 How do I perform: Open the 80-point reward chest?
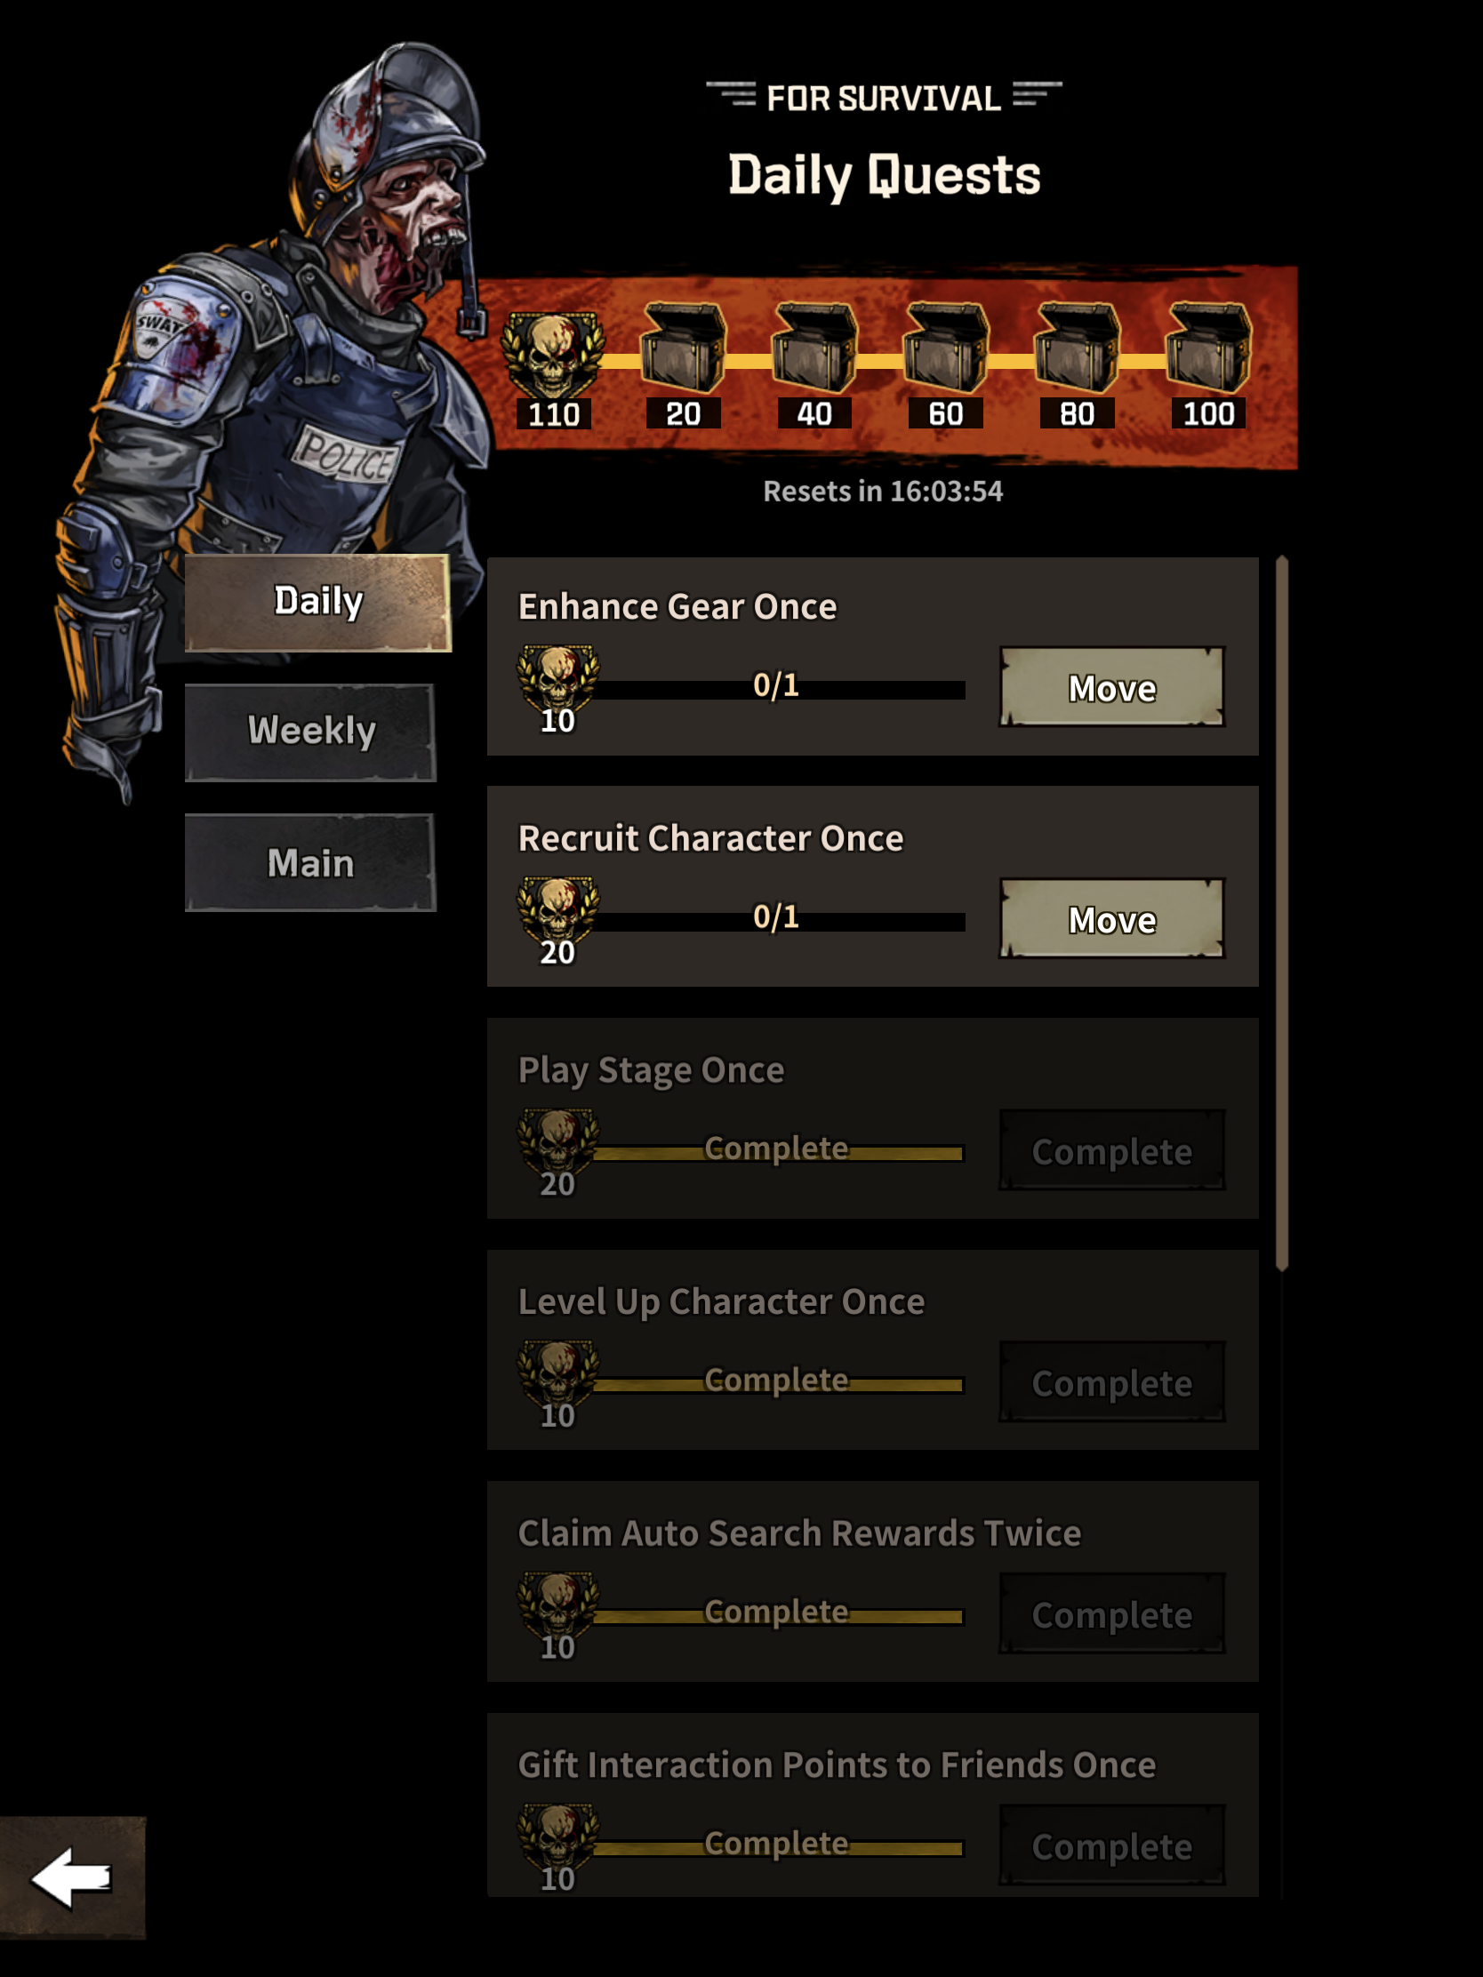click(x=1078, y=348)
